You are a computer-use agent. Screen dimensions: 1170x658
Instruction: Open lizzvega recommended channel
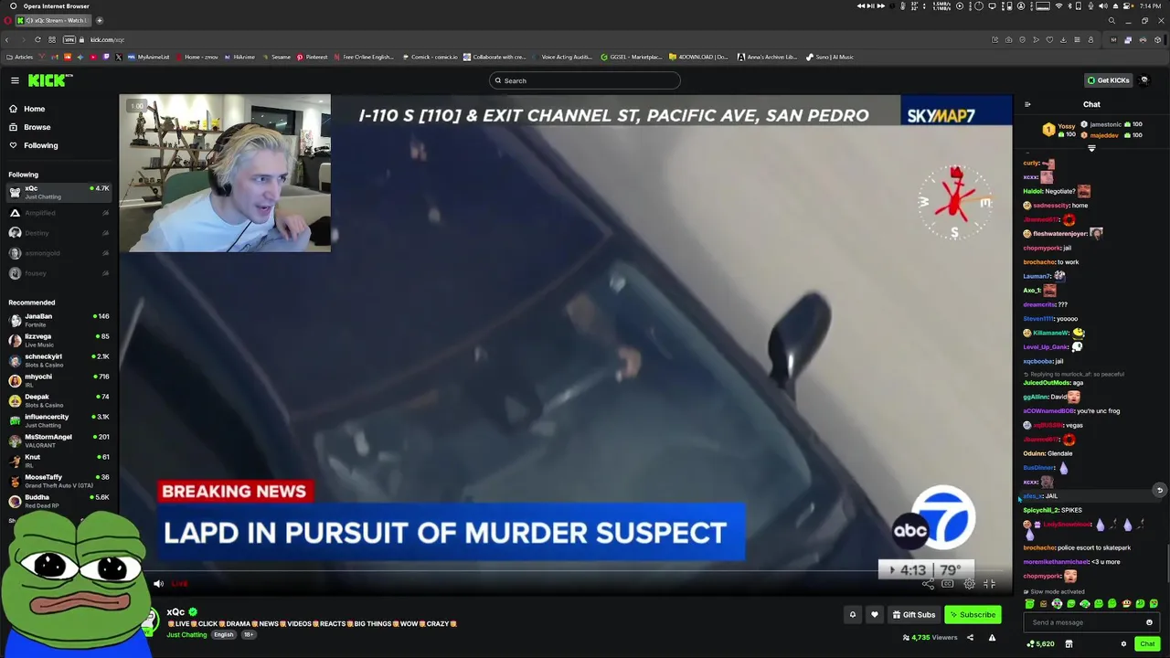point(58,340)
